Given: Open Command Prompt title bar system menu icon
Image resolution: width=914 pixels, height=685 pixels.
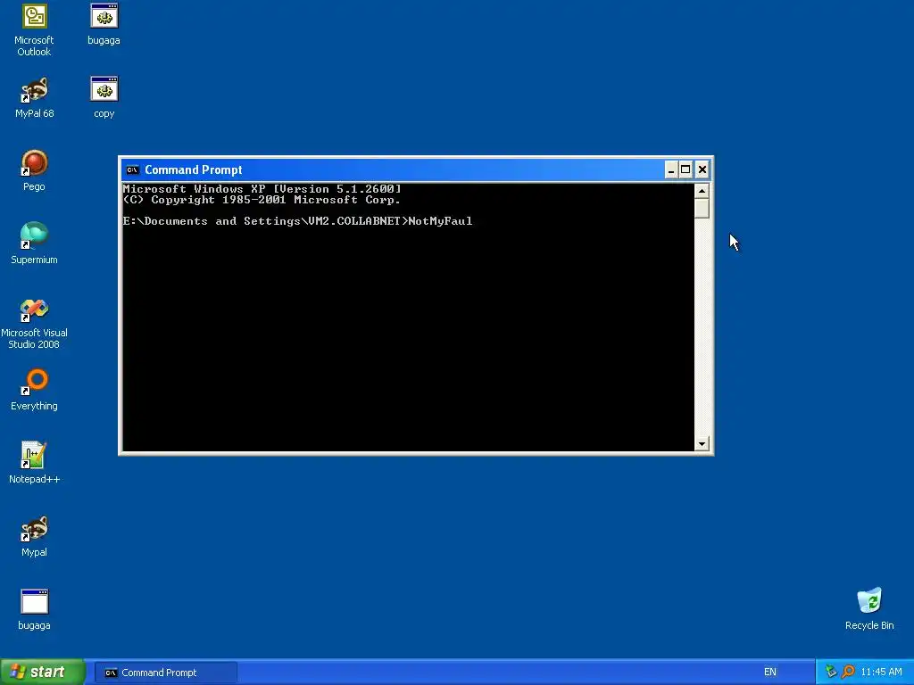Looking at the screenshot, I should (x=132, y=170).
